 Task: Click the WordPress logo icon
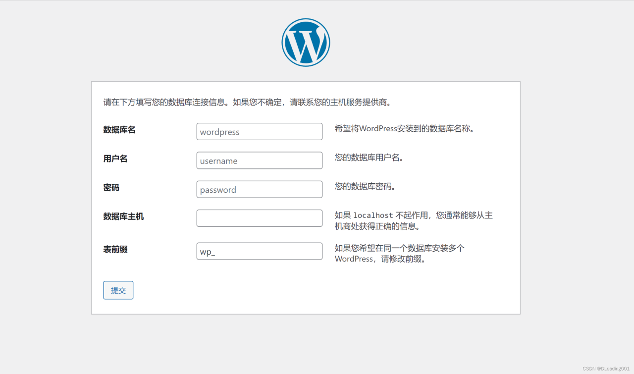coord(306,42)
